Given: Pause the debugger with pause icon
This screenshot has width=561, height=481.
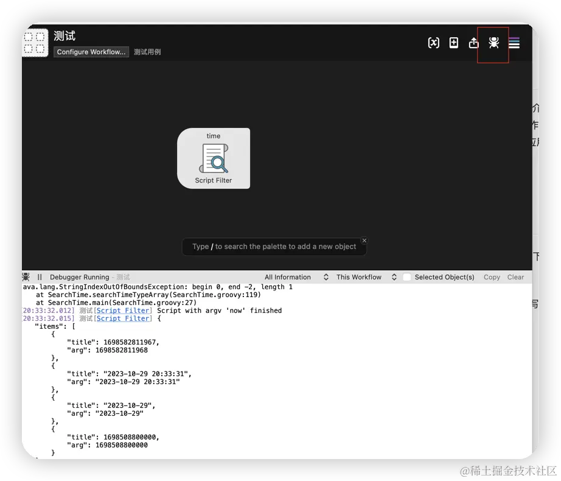Looking at the screenshot, I should (40, 277).
